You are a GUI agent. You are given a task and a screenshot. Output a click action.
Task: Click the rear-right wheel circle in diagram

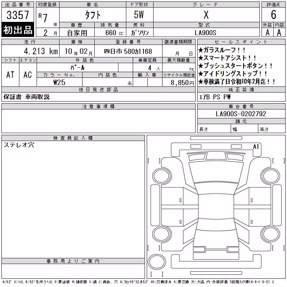click(270, 234)
